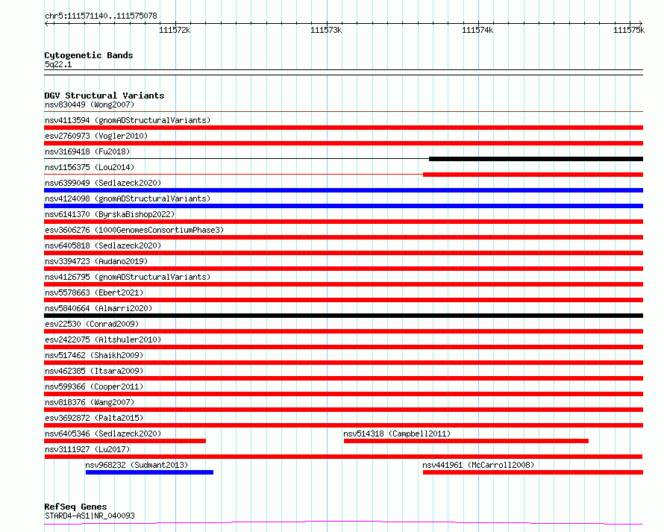
Task: Select variant nsv5840664 (Almarri2020)
Action: click(98, 308)
